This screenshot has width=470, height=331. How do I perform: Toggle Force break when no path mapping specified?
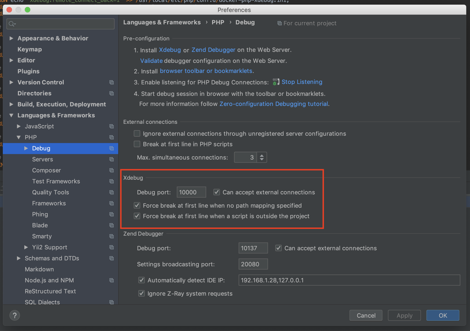click(137, 205)
